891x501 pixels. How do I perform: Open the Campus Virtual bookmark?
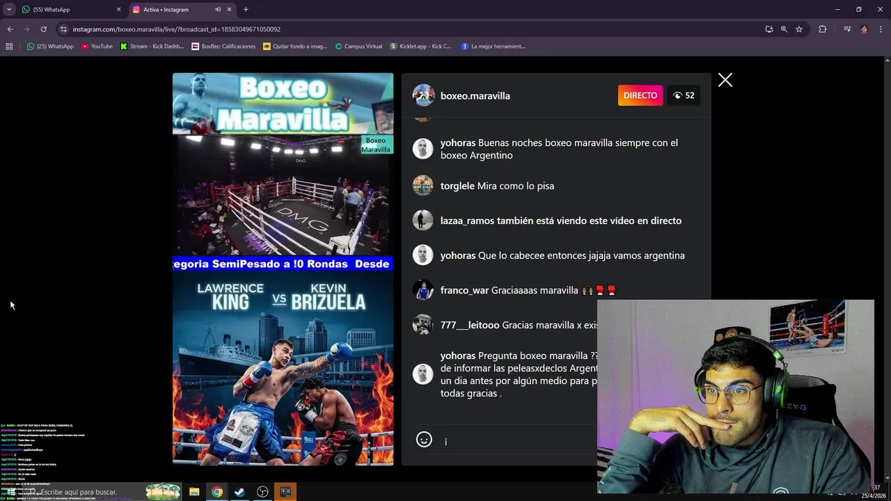[358, 47]
